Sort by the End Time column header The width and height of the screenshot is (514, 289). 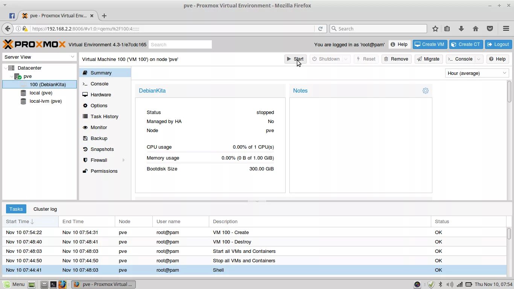click(x=87, y=222)
